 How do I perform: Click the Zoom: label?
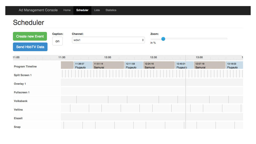pyautogui.click(x=155, y=34)
